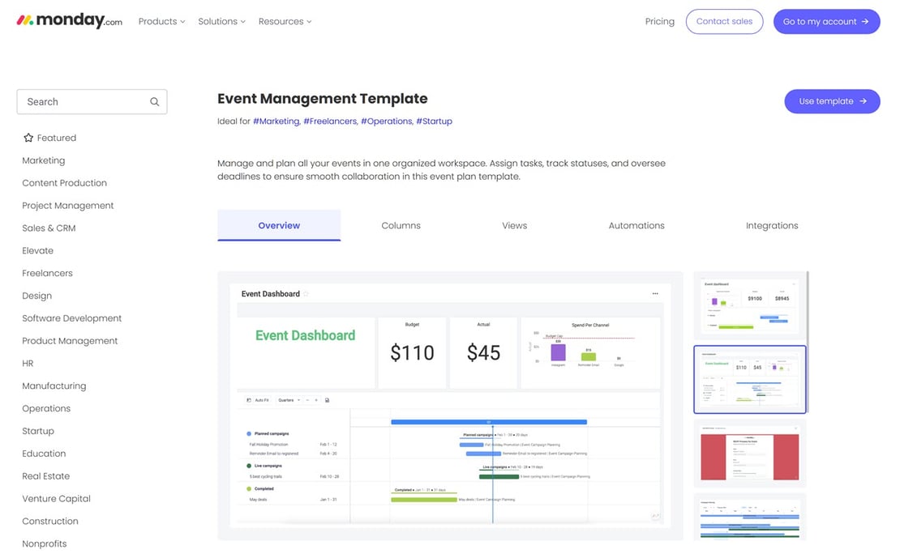Select Startup category in sidebar
This screenshot has height=554, width=900.
pos(38,431)
